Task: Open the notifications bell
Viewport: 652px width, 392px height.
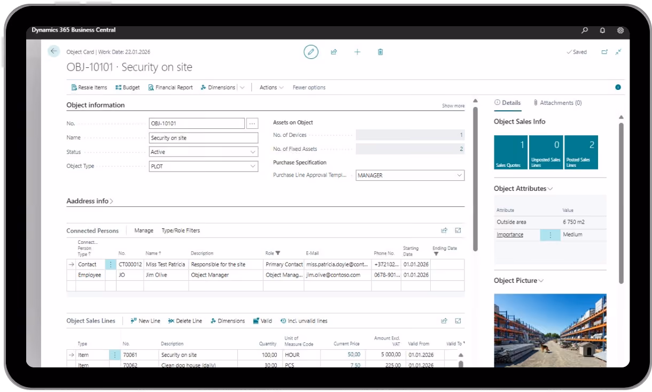Action: tap(603, 30)
